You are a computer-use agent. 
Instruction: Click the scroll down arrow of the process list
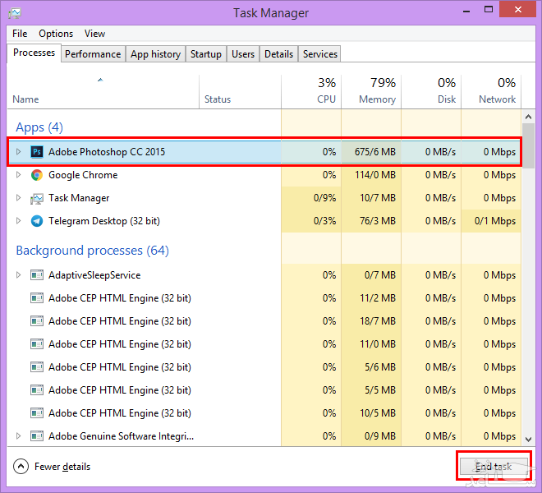[528, 437]
